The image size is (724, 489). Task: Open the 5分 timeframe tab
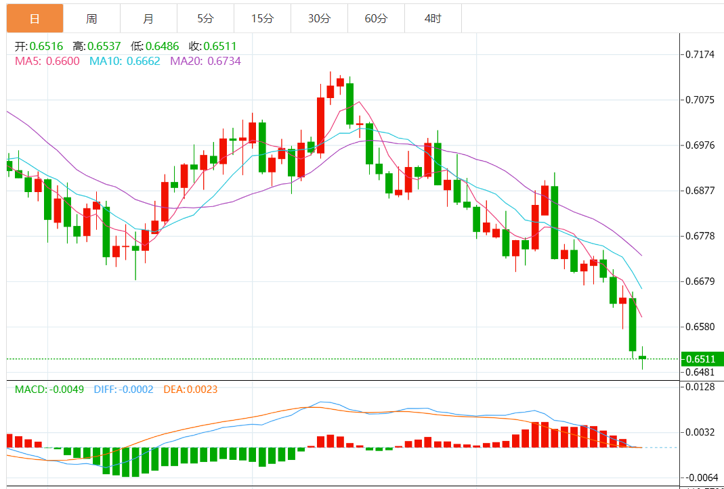coord(205,18)
